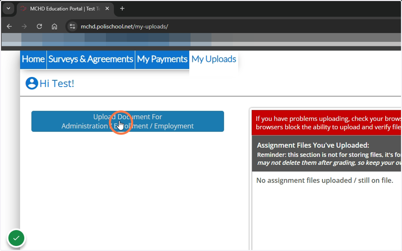Open Surveys & Agreements

[x=91, y=59]
